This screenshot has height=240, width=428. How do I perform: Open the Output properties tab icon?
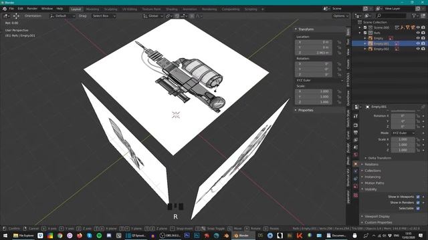(x=355, y=133)
